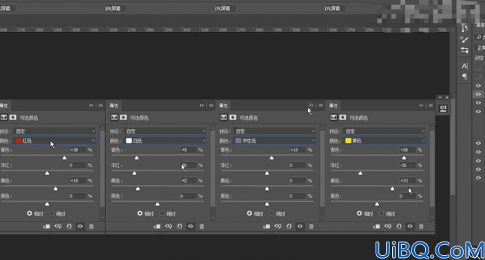Select adjustment icon in Yellow (黄色) panel
Viewport: 485px width, 260px height.
pos(334,117)
